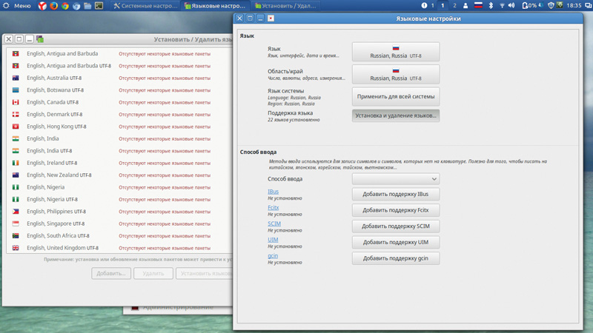Follow the IBus link
The image size is (593, 333).
click(x=273, y=192)
